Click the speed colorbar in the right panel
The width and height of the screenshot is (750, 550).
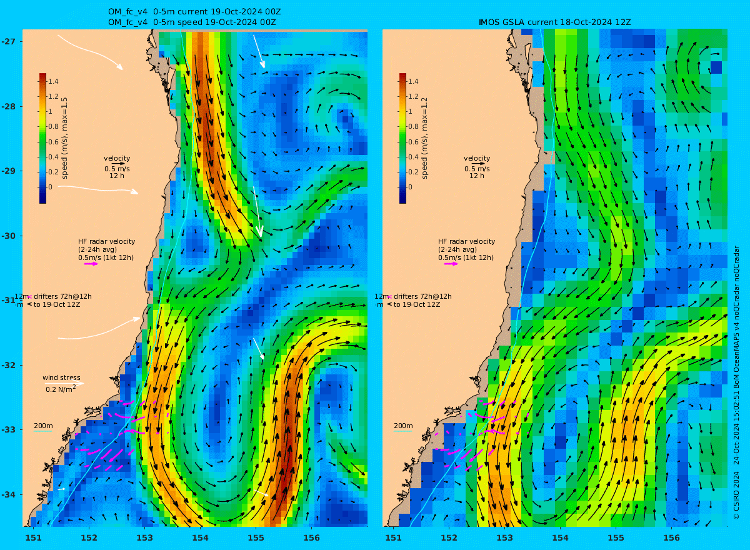[402, 138]
